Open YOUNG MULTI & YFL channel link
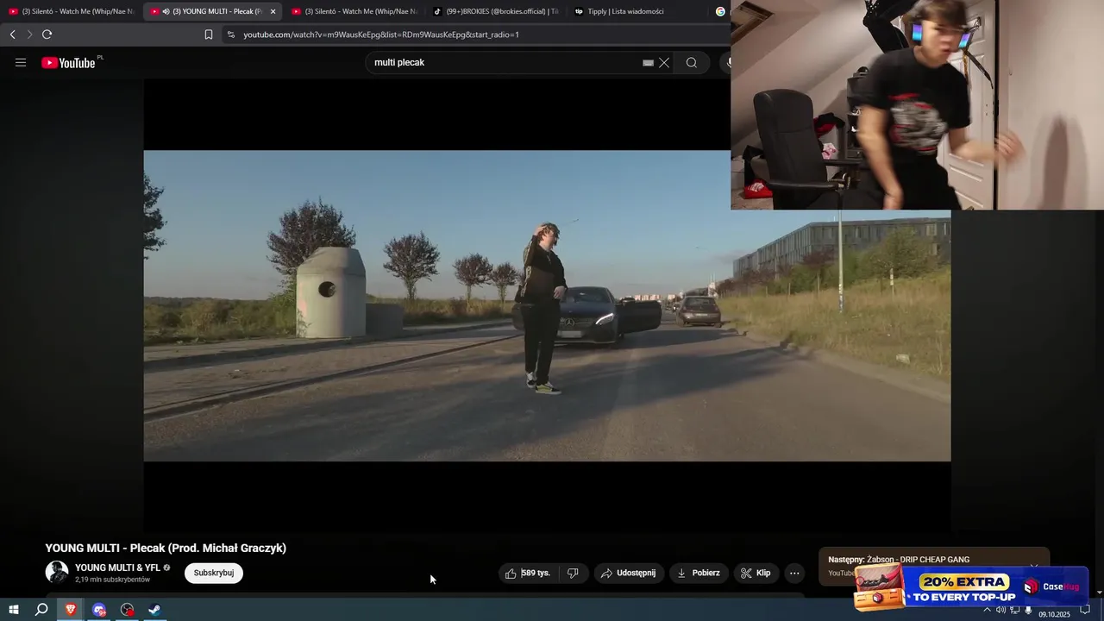The height and width of the screenshot is (621, 1104). [x=117, y=568]
